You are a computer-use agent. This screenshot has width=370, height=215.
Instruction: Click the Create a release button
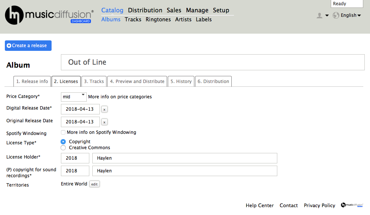coord(28,46)
